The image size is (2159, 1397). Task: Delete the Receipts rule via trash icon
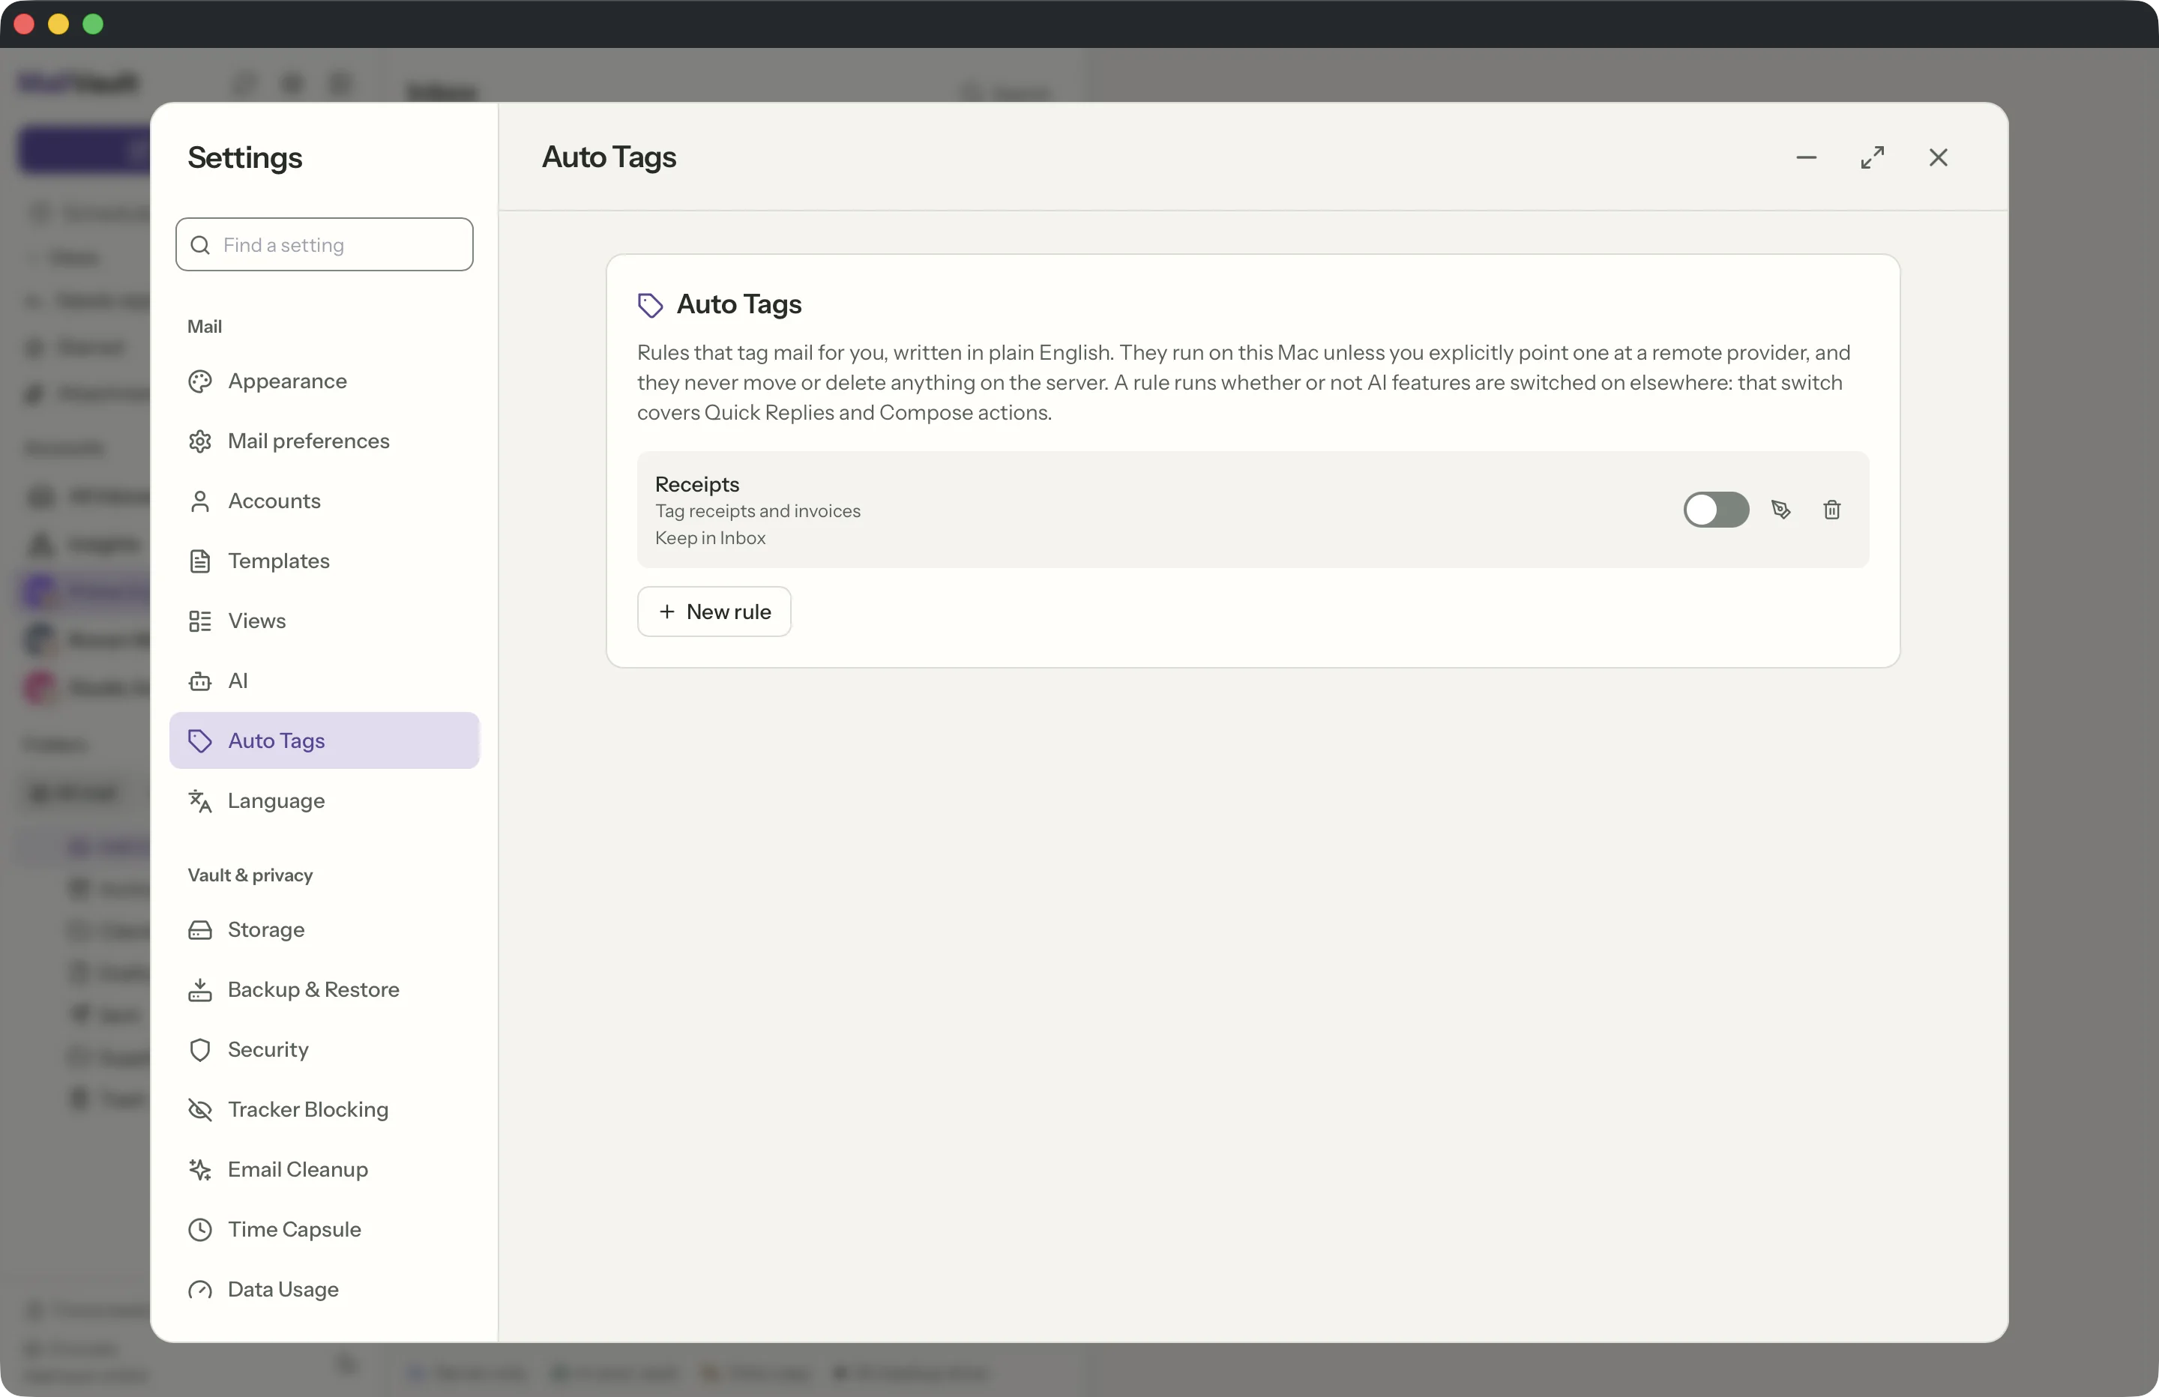tap(1831, 510)
